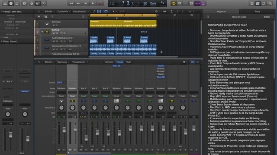Mute the highlighted selected mixer channel strip
The height and width of the screenshot is (155, 277).
click(x=70, y=150)
